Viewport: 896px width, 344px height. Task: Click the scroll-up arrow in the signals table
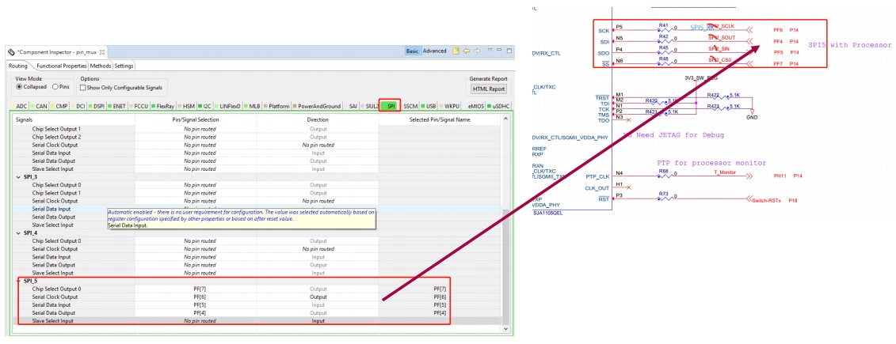pyautogui.click(x=505, y=120)
